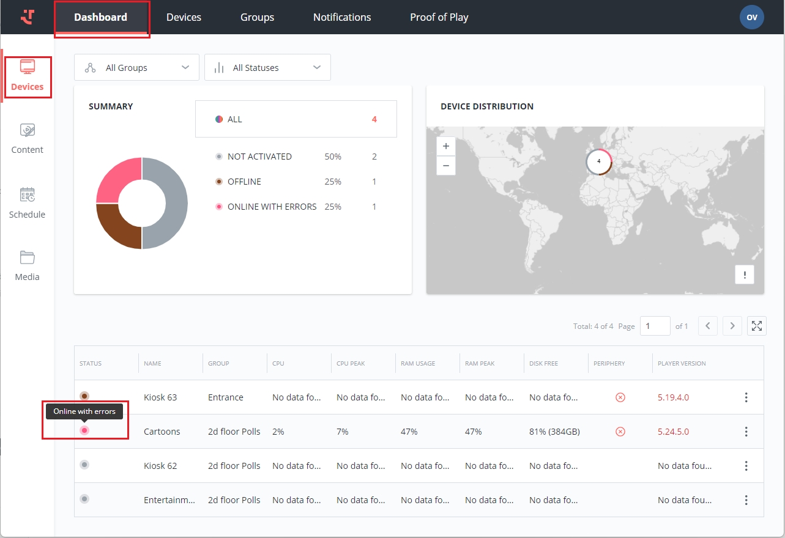The image size is (785, 538).
Task: Switch to the Notifications tab
Action: (342, 17)
